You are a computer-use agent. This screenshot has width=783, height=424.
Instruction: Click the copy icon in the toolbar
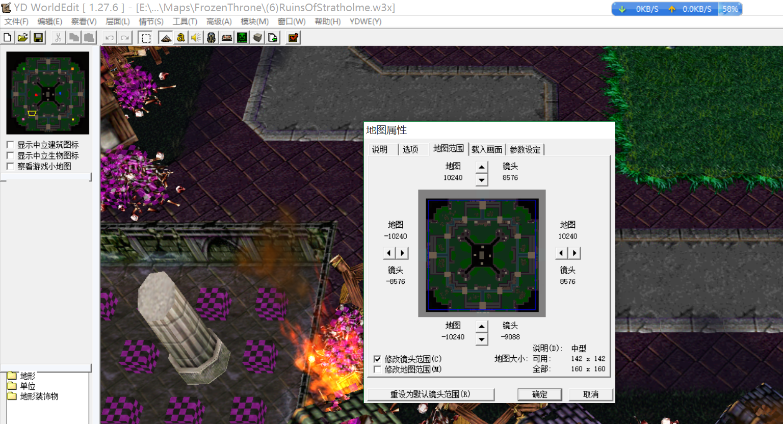tap(74, 38)
